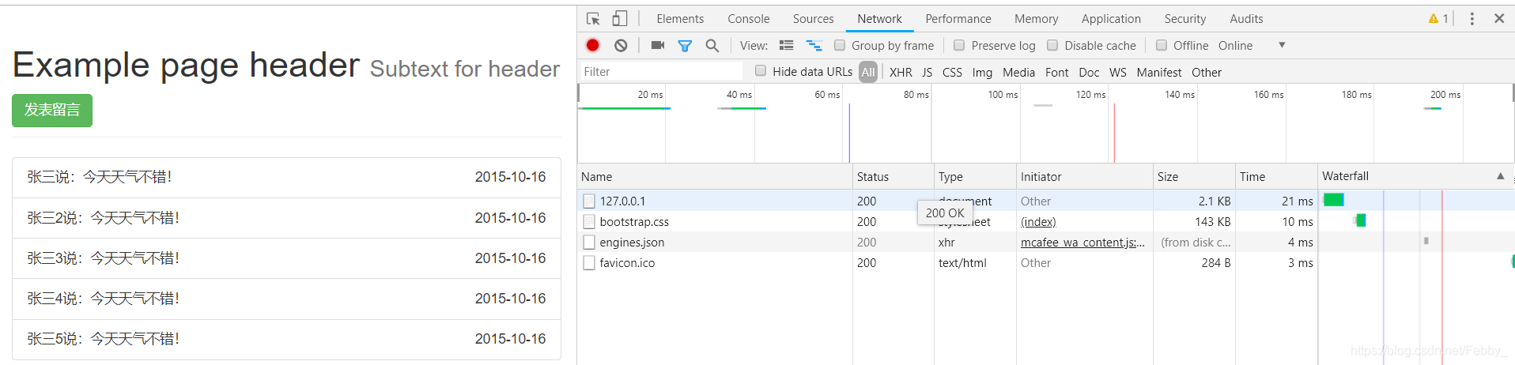Viewport: 1515px width, 365px height.
Task: Enable Group by frame checkbox
Action: coord(840,45)
